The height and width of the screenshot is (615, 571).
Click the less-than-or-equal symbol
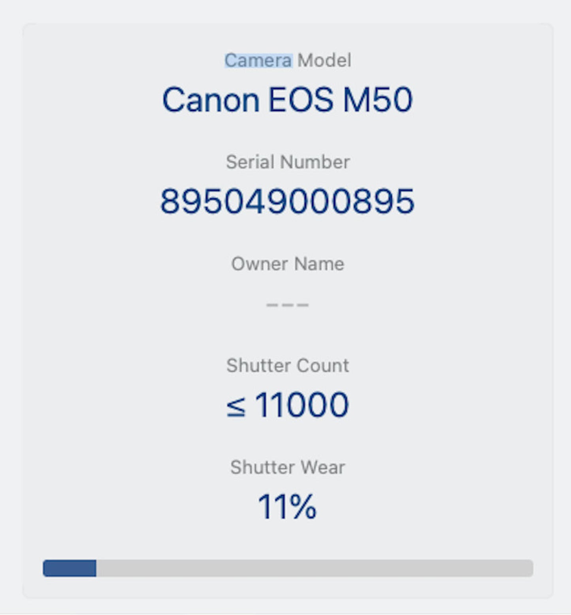[236, 406]
